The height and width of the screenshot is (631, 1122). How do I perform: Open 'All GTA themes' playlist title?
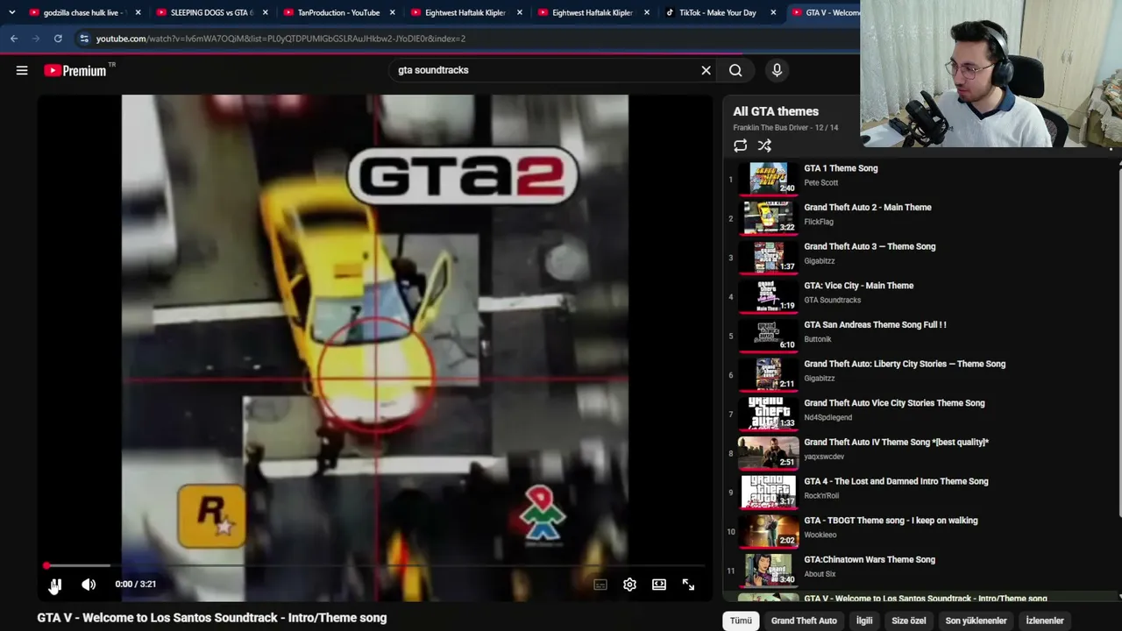pos(776,111)
